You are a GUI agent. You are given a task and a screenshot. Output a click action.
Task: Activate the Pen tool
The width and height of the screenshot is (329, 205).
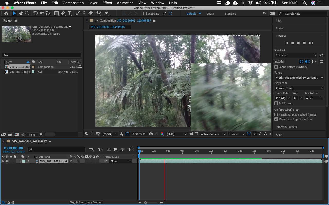(x=63, y=13)
